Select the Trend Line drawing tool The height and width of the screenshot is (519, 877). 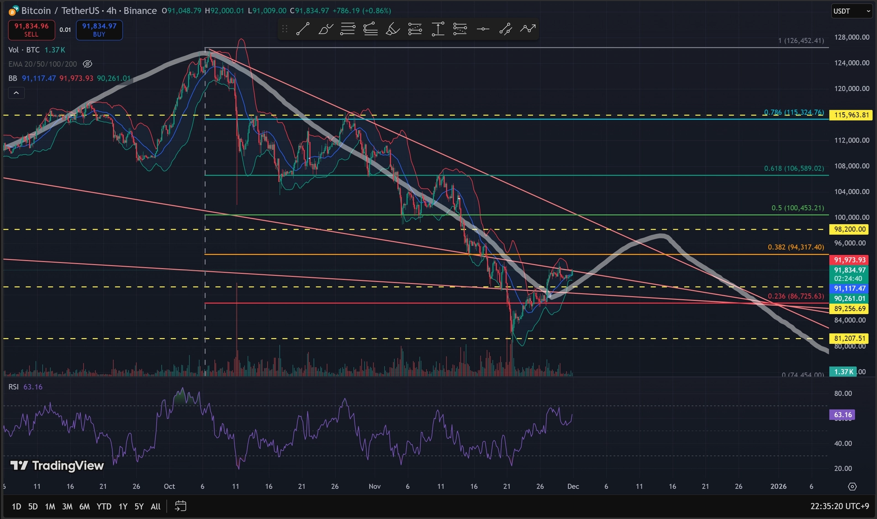(302, 29)
